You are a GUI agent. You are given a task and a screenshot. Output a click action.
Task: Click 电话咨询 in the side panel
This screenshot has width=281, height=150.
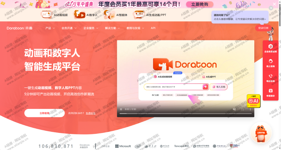coord(271,78)
